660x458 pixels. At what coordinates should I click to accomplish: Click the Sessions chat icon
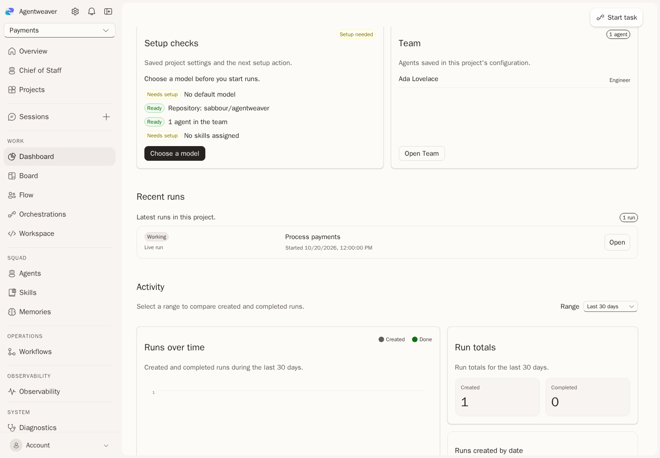(12, 117)
